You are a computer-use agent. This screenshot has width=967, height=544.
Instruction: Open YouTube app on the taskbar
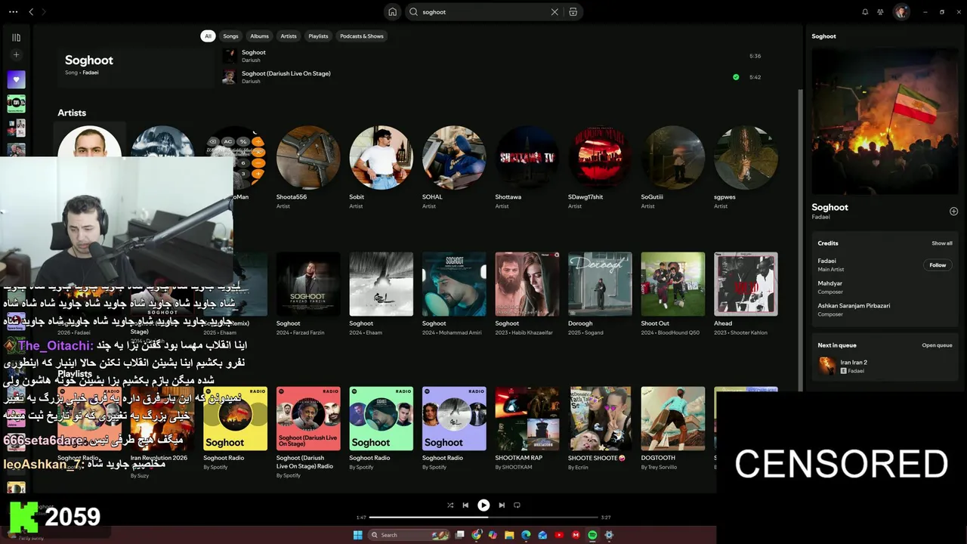pos(559,535)
